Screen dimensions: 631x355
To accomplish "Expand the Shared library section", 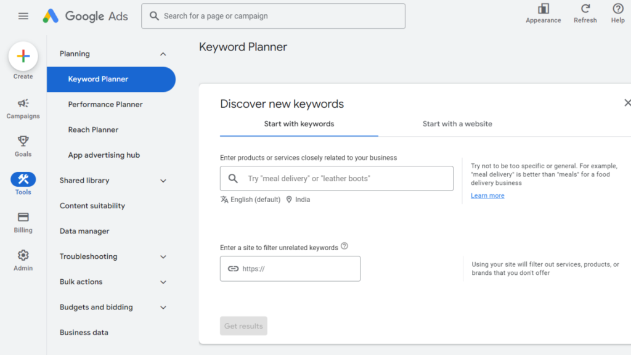I will click(x=163, y=181).
